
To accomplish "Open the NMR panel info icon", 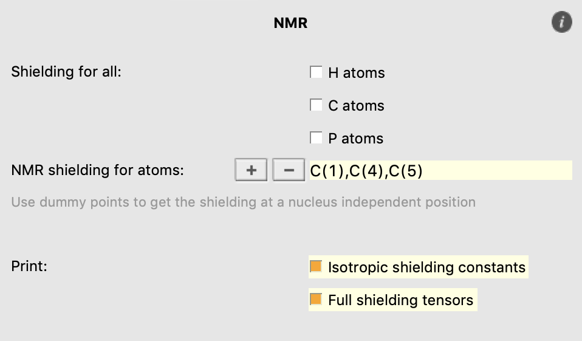I will point(561,22).
